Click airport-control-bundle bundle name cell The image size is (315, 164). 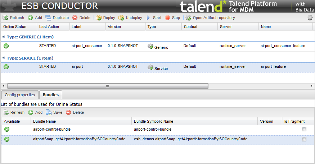point(52,129)
